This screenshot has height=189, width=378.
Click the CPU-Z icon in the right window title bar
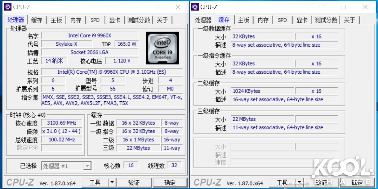(195, 7)
